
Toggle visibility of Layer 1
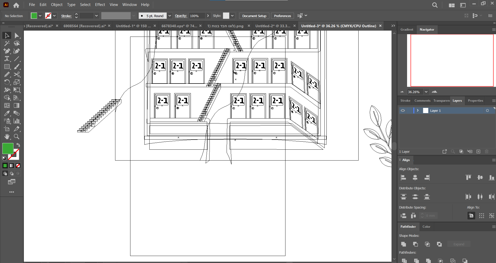click(403, 110)
